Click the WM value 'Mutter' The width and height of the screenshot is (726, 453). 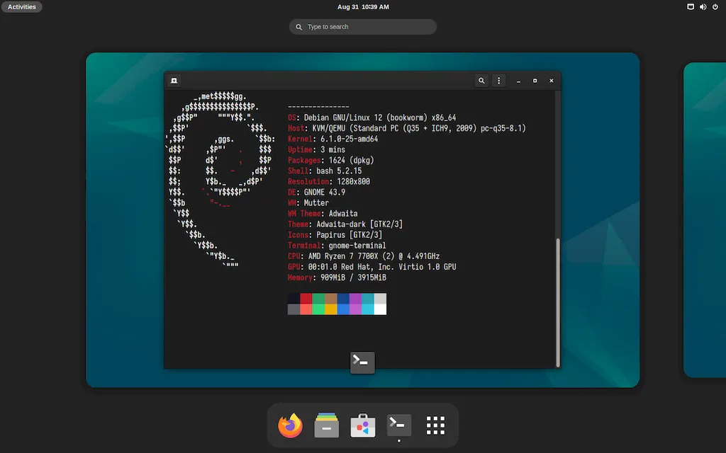tap(316, 203)
